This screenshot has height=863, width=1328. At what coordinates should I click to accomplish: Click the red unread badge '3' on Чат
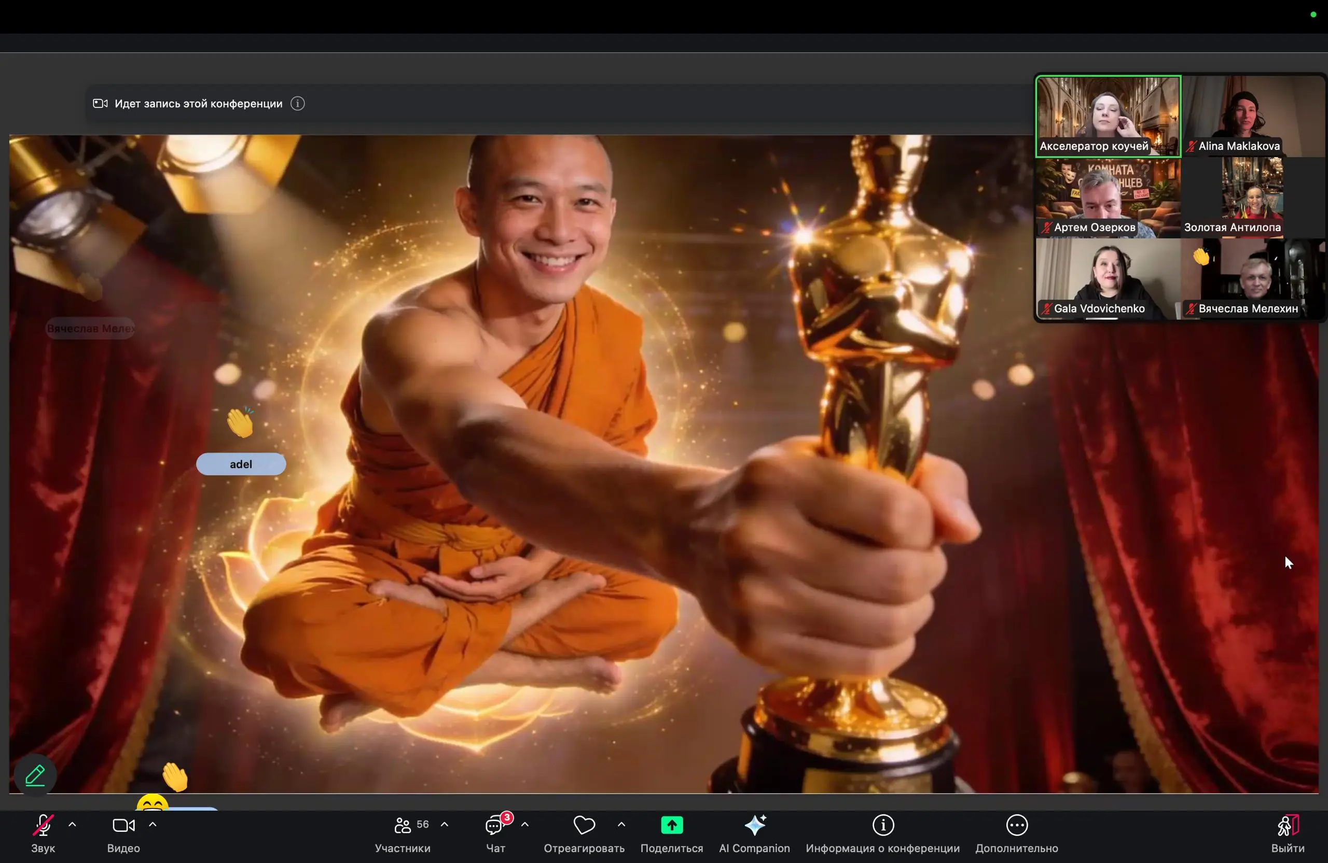[507, 818]
